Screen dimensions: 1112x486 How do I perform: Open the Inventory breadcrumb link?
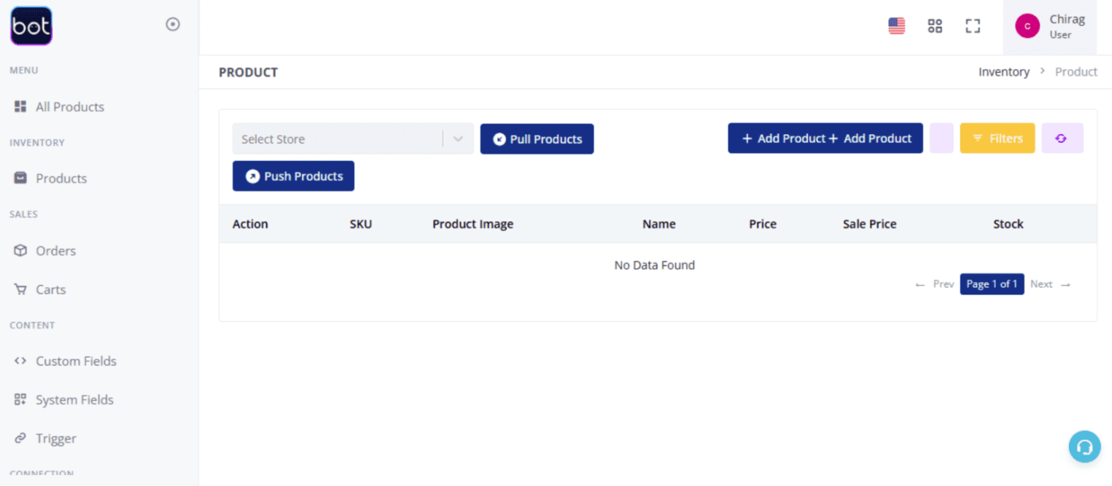(1003, 71)
